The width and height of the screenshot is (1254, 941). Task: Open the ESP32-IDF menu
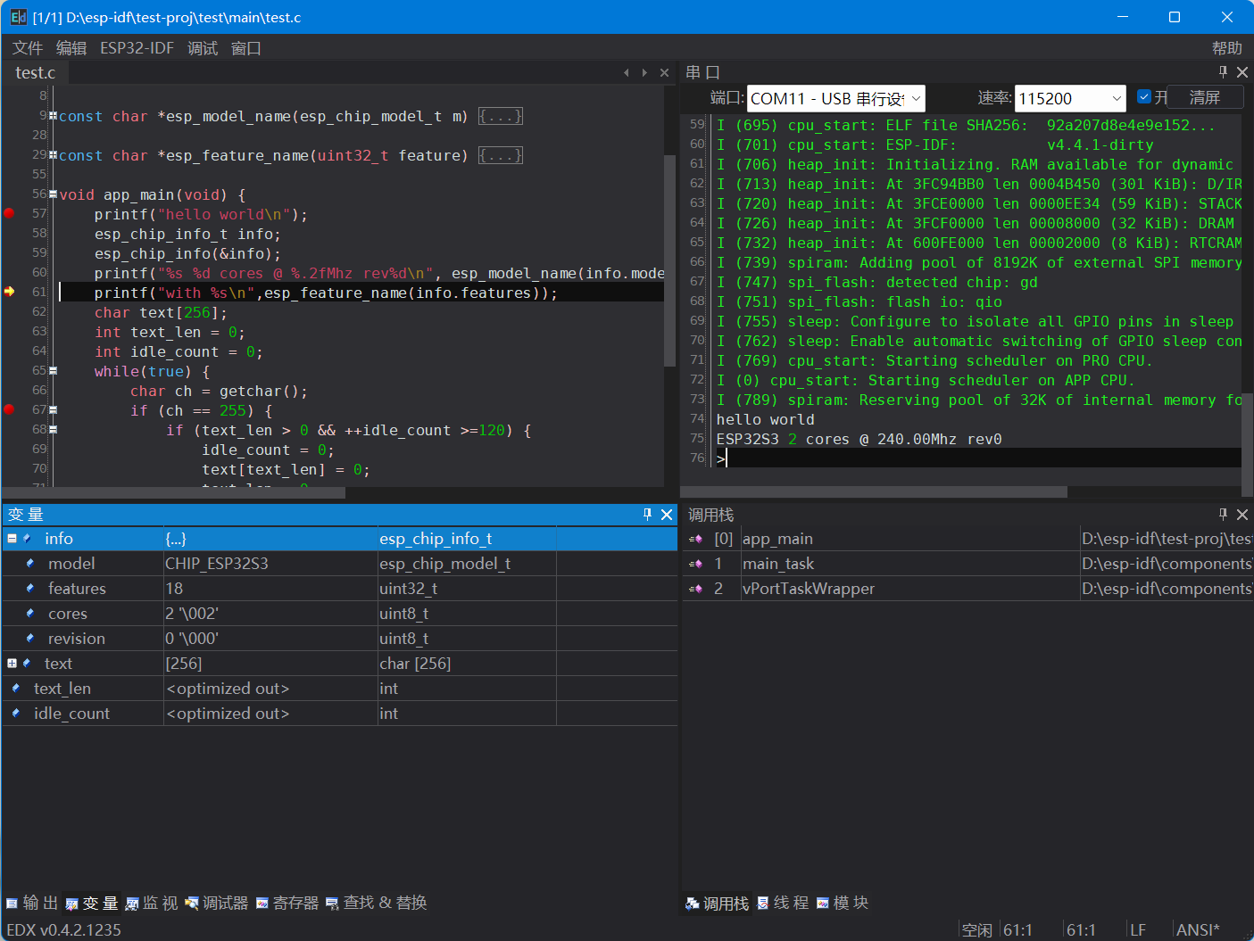137,48
